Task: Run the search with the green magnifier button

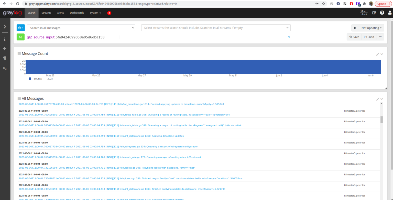Action: pyautogui.click(x=20, y=37)
